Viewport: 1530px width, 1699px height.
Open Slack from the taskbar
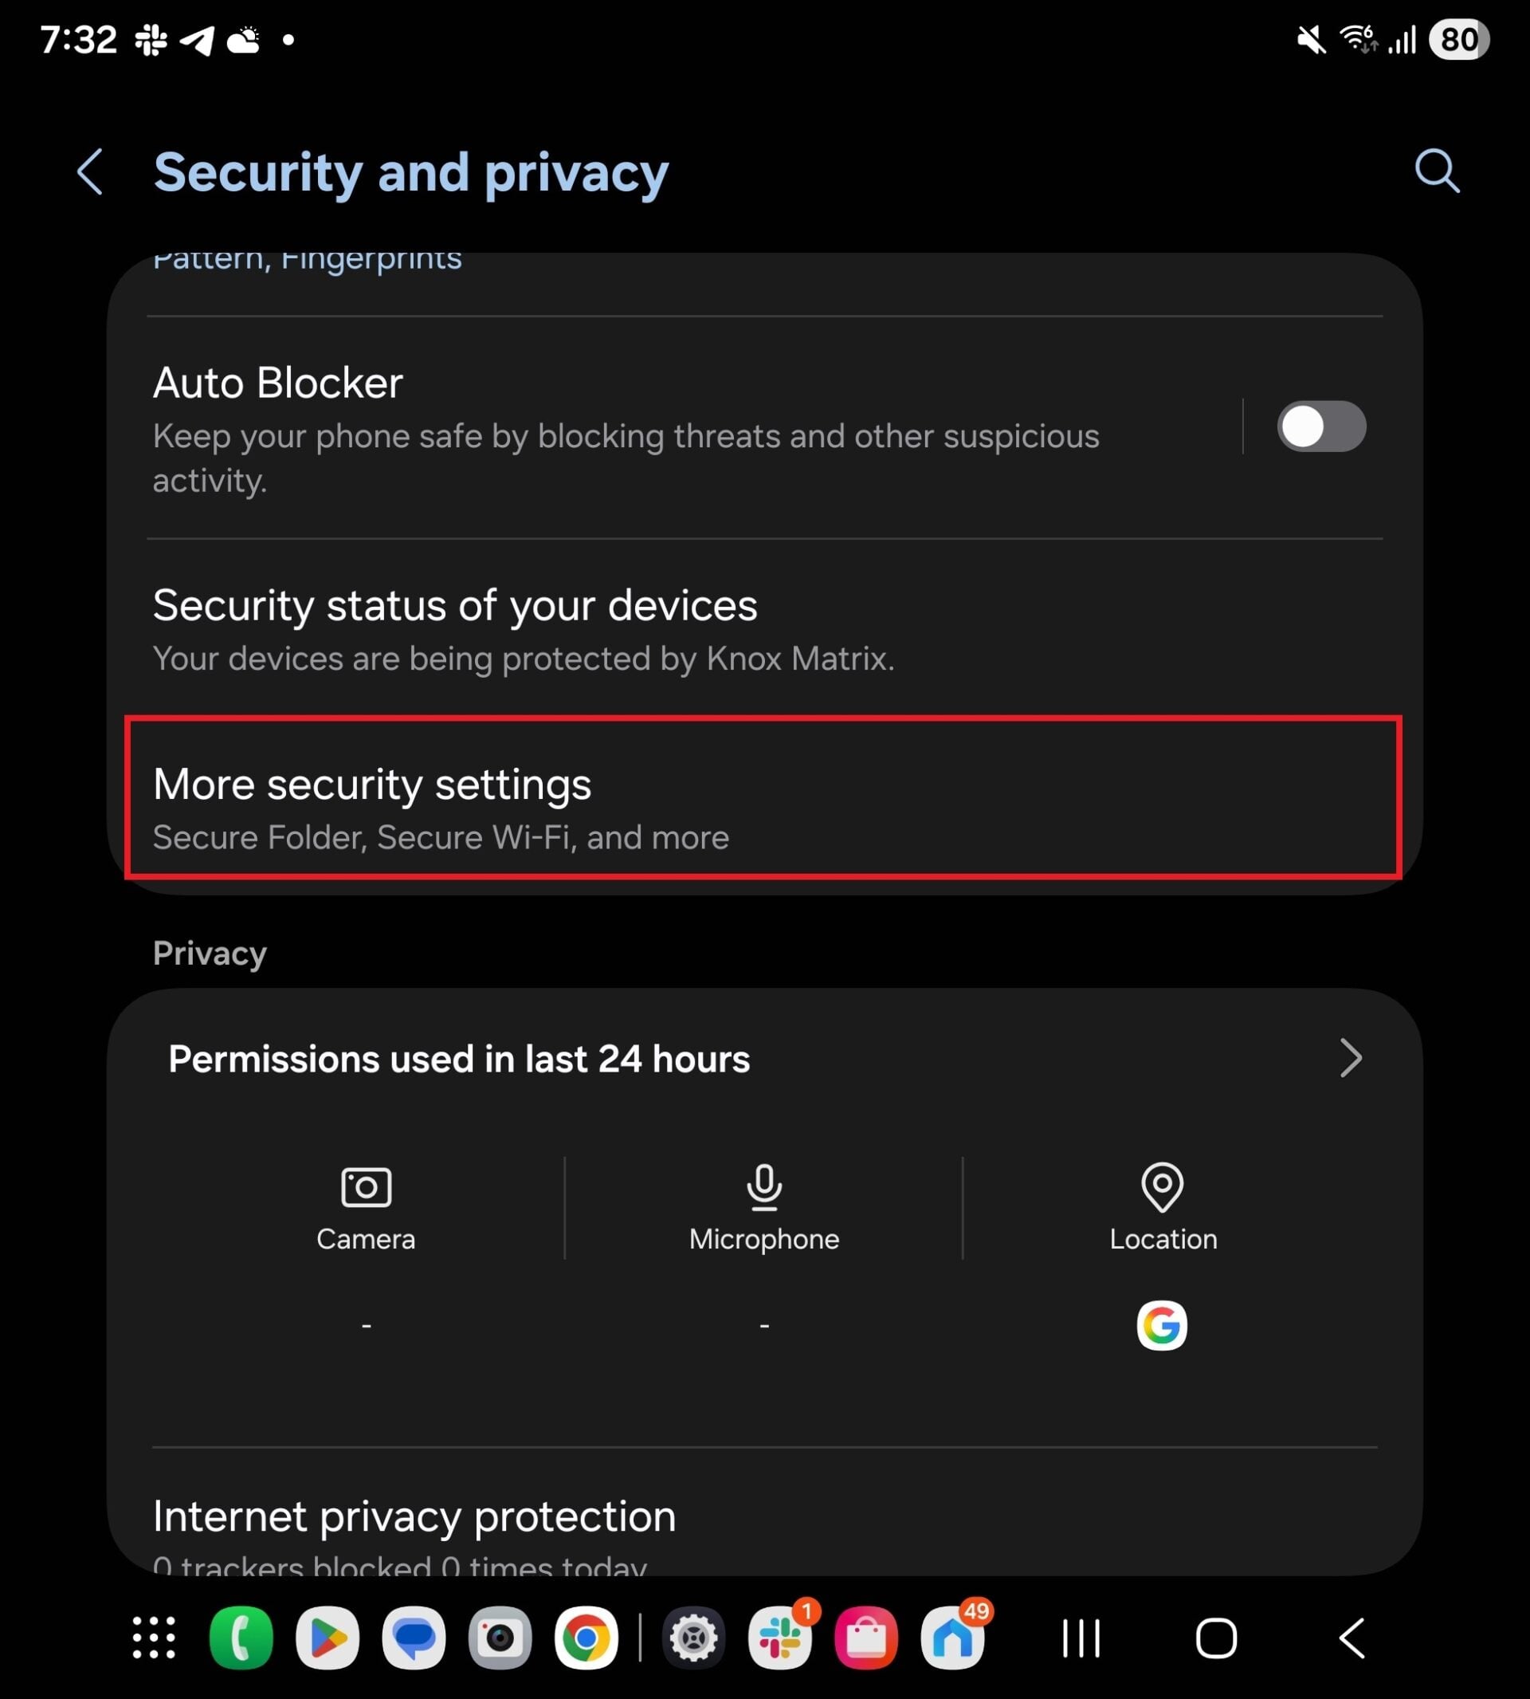click(x=779, y=1638)
